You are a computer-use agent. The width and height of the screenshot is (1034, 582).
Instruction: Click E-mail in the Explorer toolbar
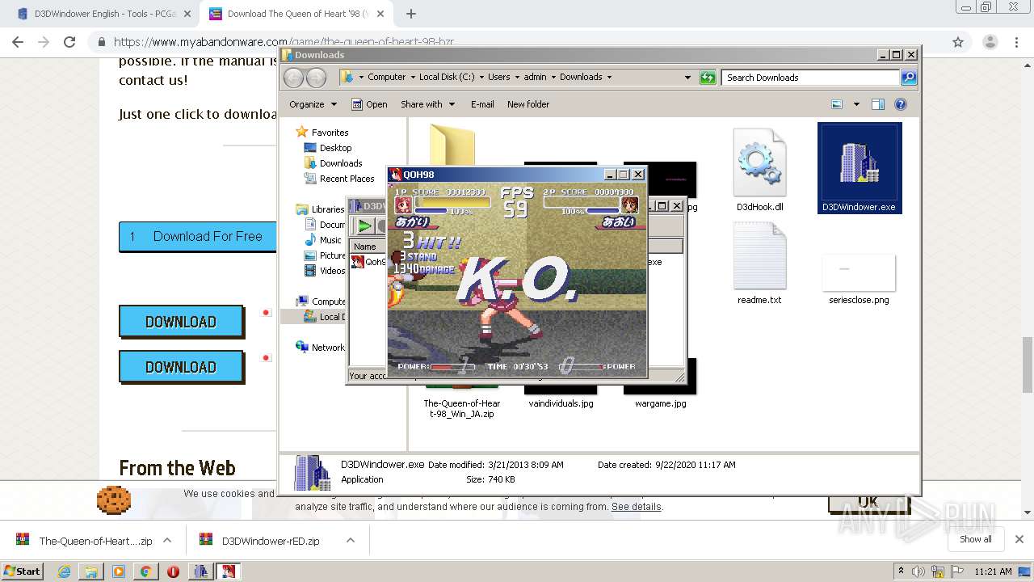[482, 104]
